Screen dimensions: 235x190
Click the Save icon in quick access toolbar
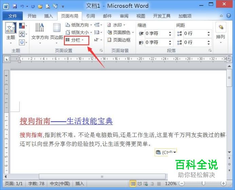[15, 6]
